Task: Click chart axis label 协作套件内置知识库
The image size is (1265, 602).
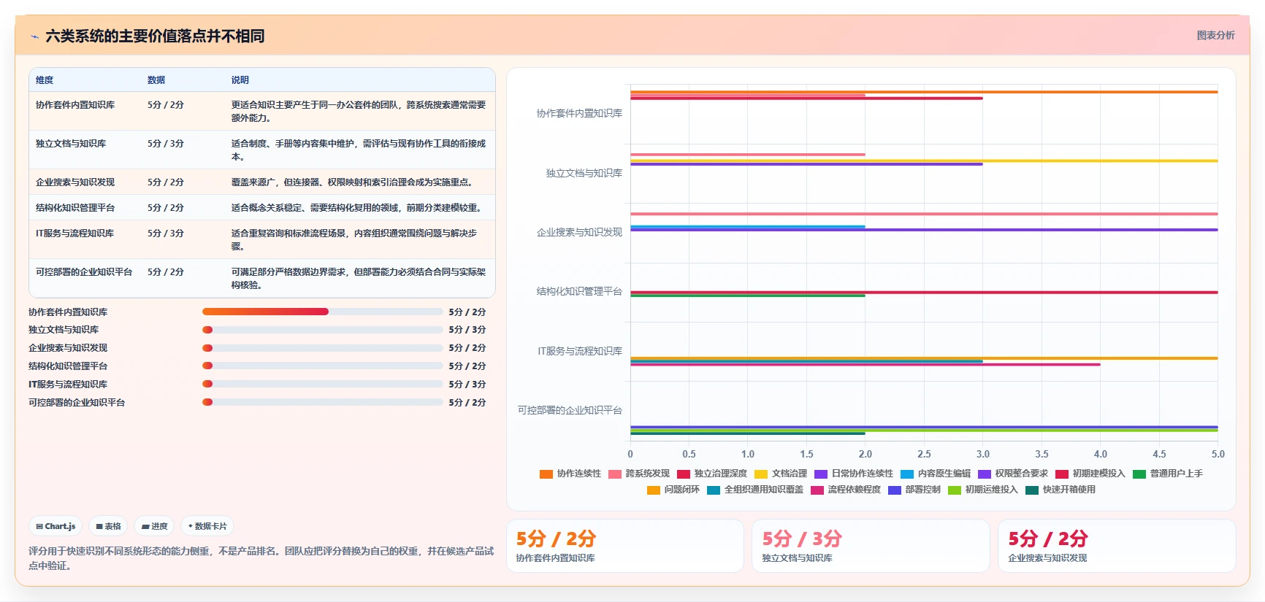Action: [579, 113]
